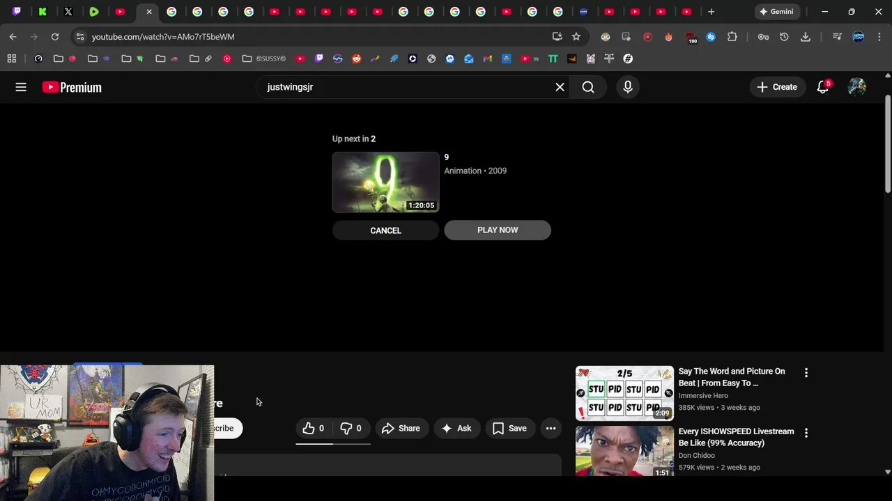892x501 pixels.
Task: Open the Don Chidoo channel name
Action: 696,455
